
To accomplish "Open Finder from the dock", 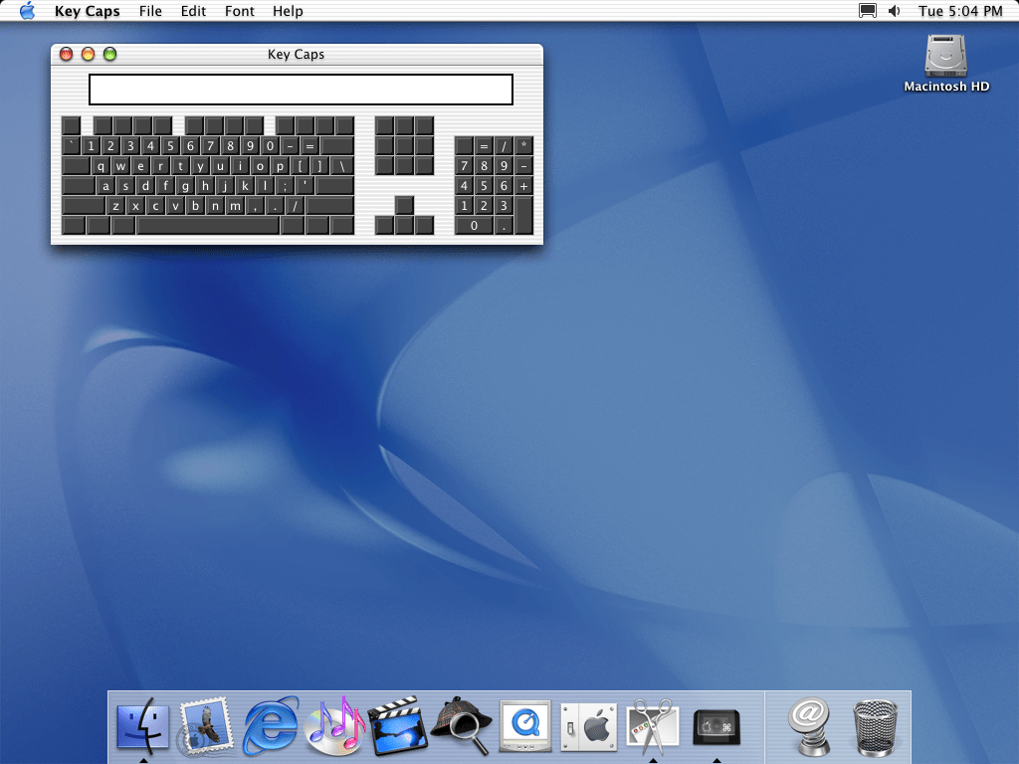I will click(143, 725).
